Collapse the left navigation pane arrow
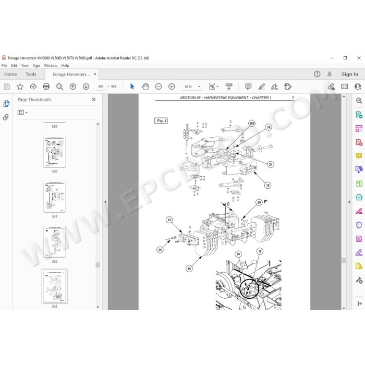The width and height of the screenshot is (365, 365). pyautogui.click(x=105, y=202)
